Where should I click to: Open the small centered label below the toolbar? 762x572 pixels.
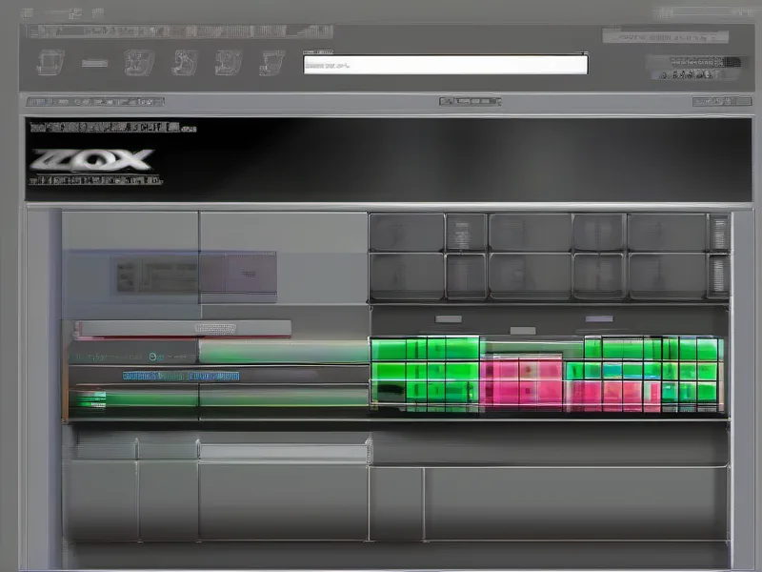click(x=470, y=101)
